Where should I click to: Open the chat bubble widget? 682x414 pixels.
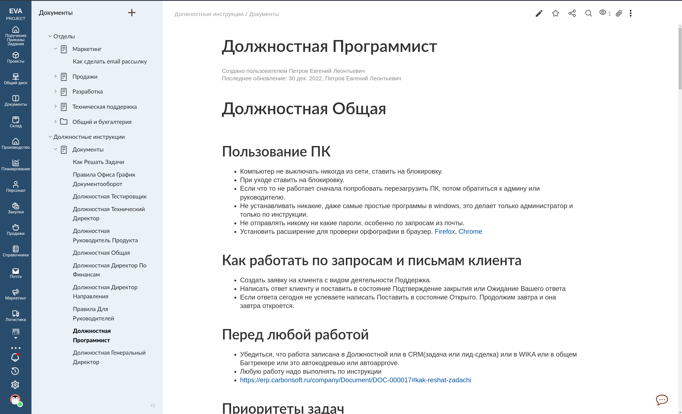coord(662,400)
